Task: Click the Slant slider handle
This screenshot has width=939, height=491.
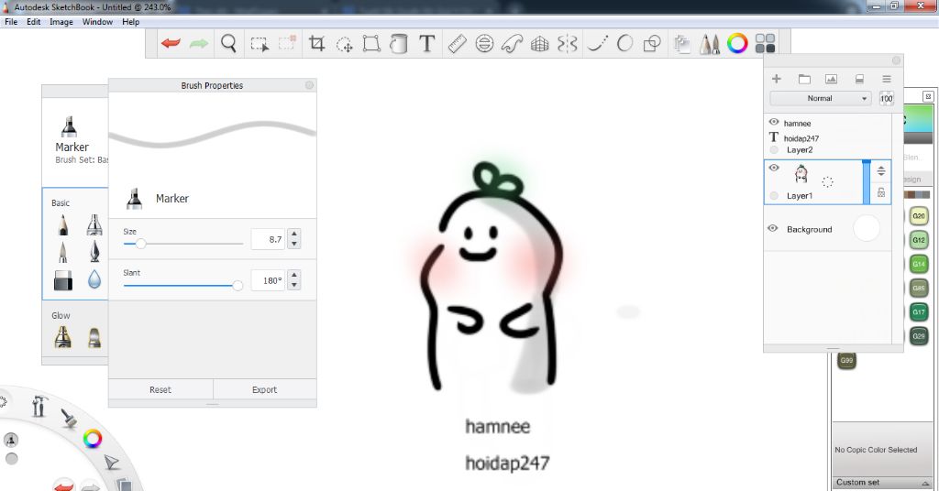Action: [238, 285]
